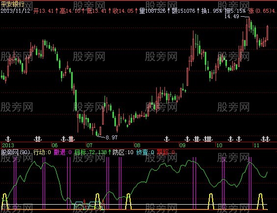The image size is (277, 213).
Task: Select the purple 撤退:0 indicator label
Action: [x=62, y=152]
